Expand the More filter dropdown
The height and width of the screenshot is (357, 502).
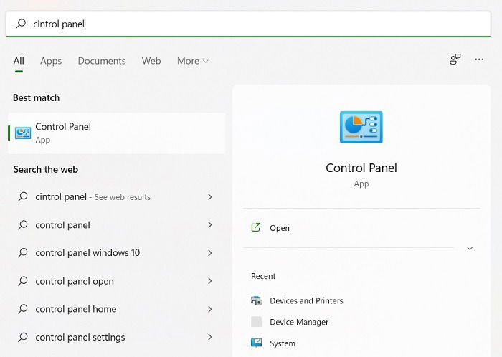[193, 61]
